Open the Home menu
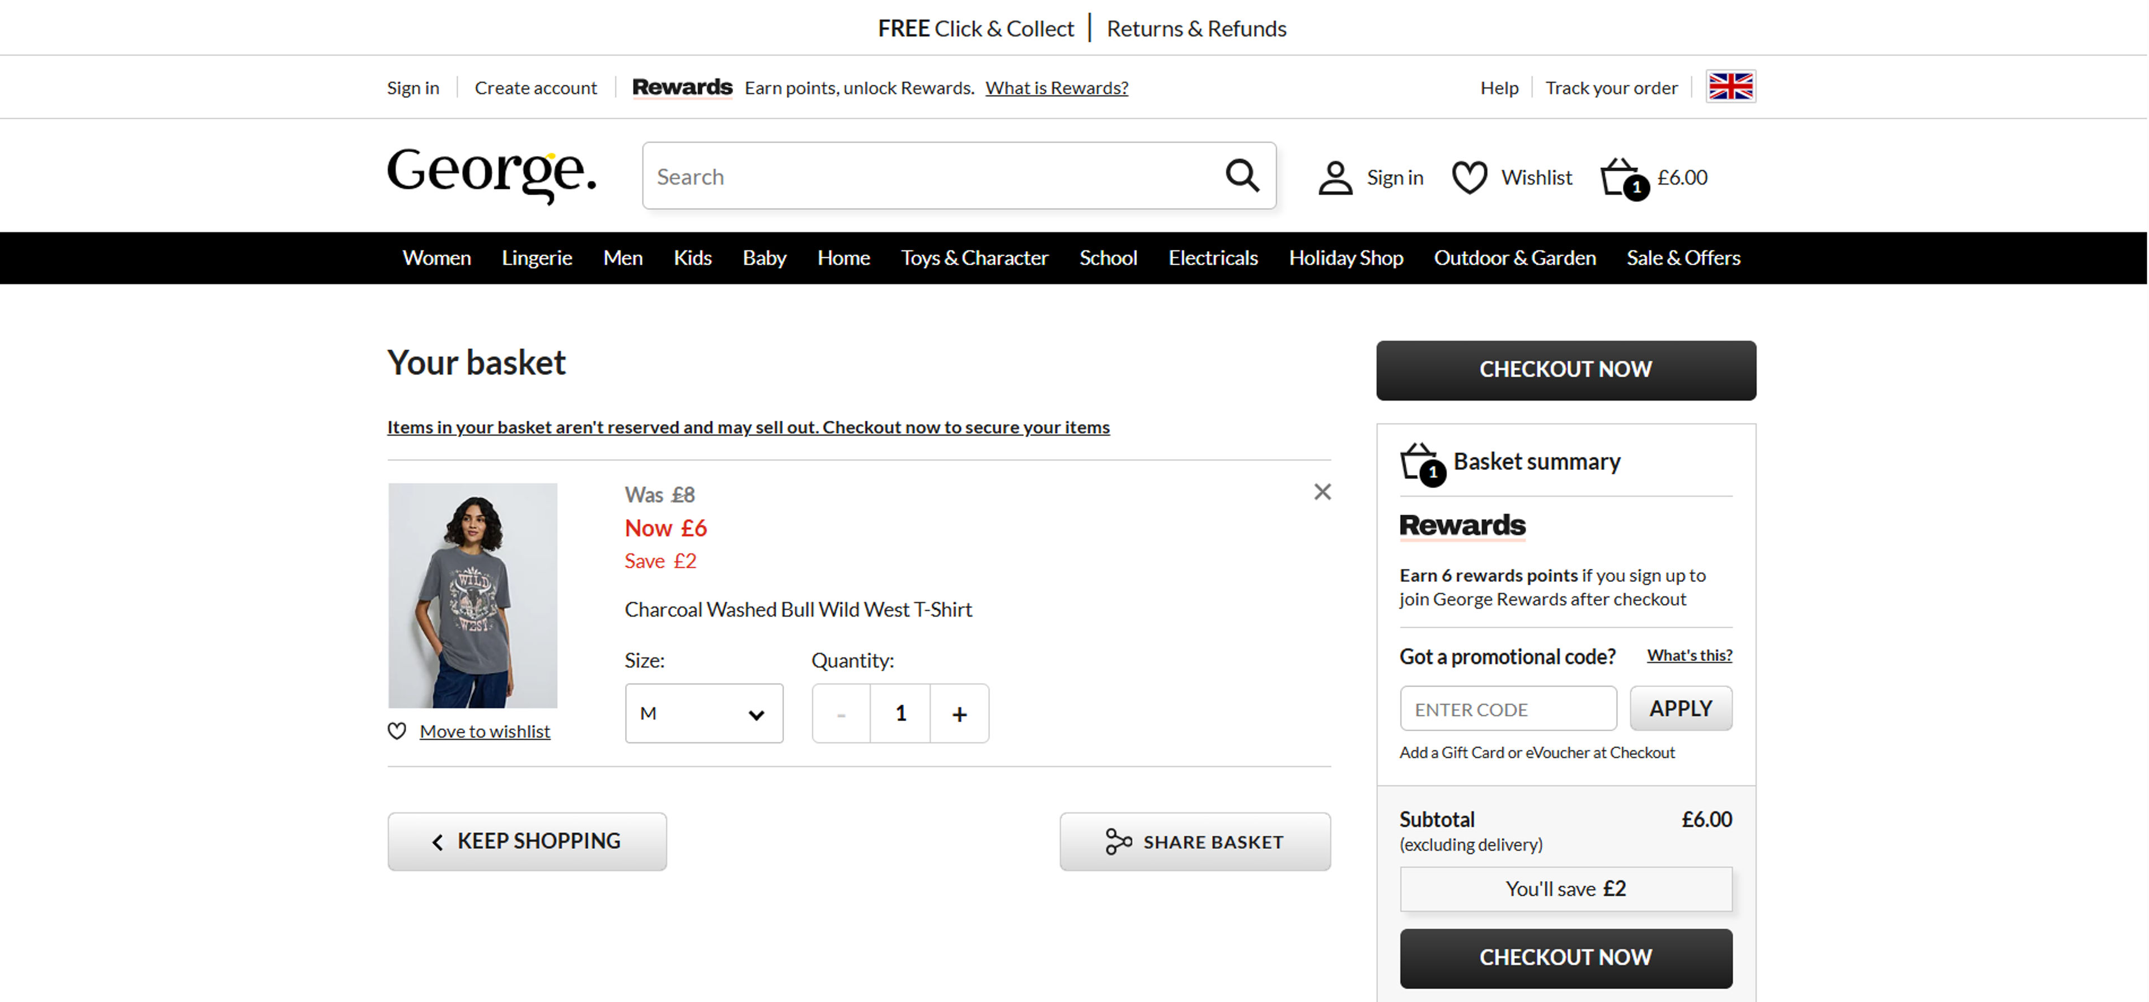 point(843,258)
